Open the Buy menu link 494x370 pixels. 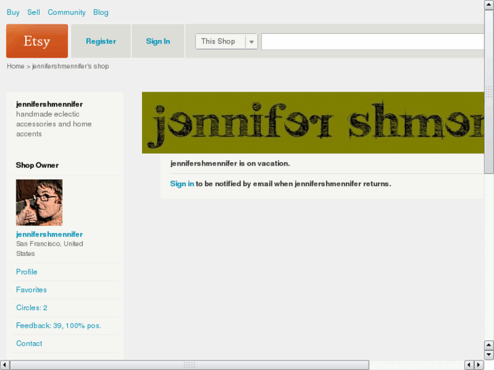pyautogui.click(x=13, y=12)
